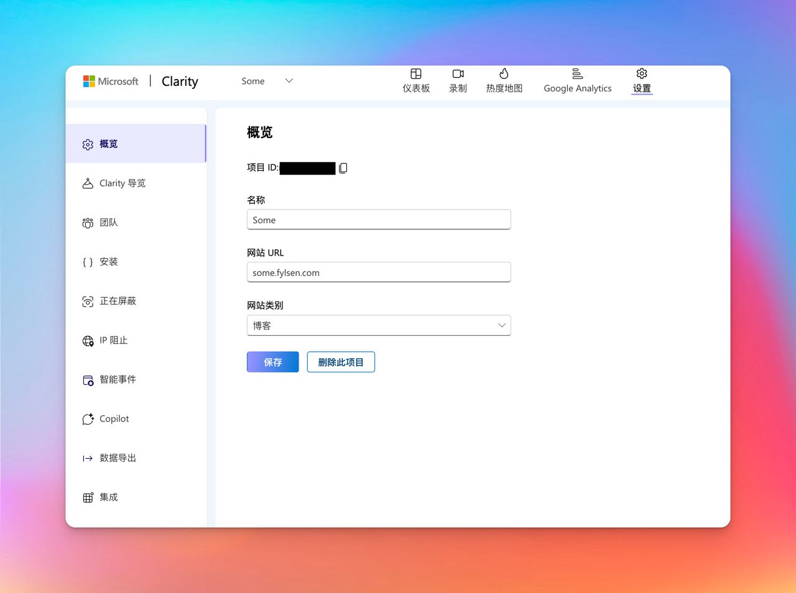The width and height of the screenshot is (796, 593).
Task: Click the 名称 input field
Action: [x=379, y=219]
